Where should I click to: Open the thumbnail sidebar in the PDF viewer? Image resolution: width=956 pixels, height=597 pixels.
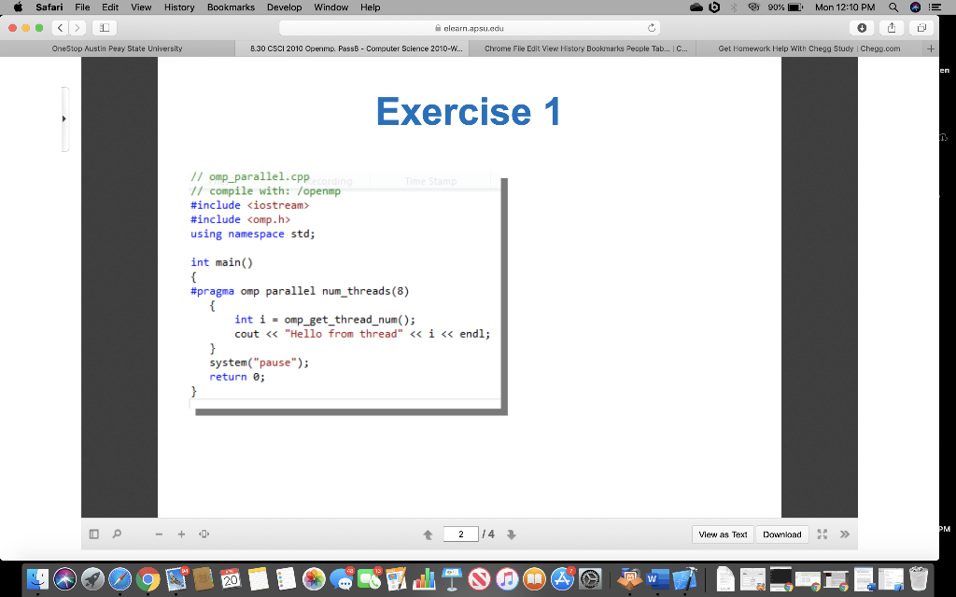coord(93,534)
